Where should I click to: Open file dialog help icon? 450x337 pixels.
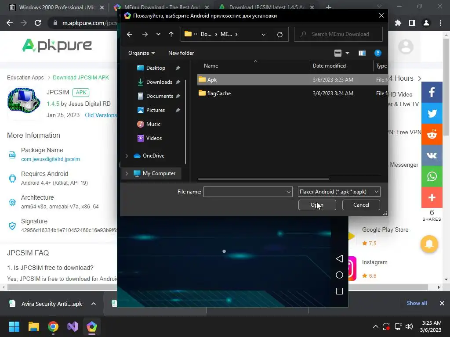click(x=377, y=53)
